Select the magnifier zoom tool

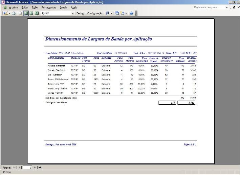tap(20, 13)
